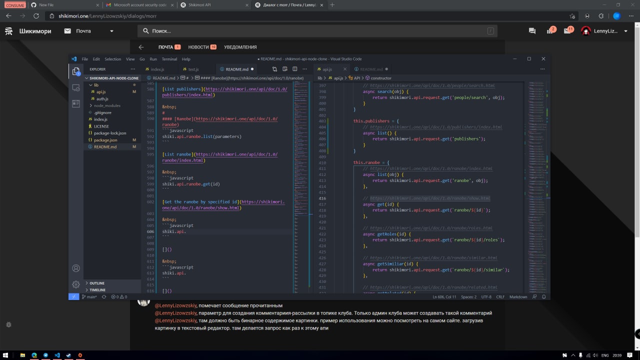Open the mail icon with badge 11
Viewport: 640px width, 360px height.
coord(568,30)
